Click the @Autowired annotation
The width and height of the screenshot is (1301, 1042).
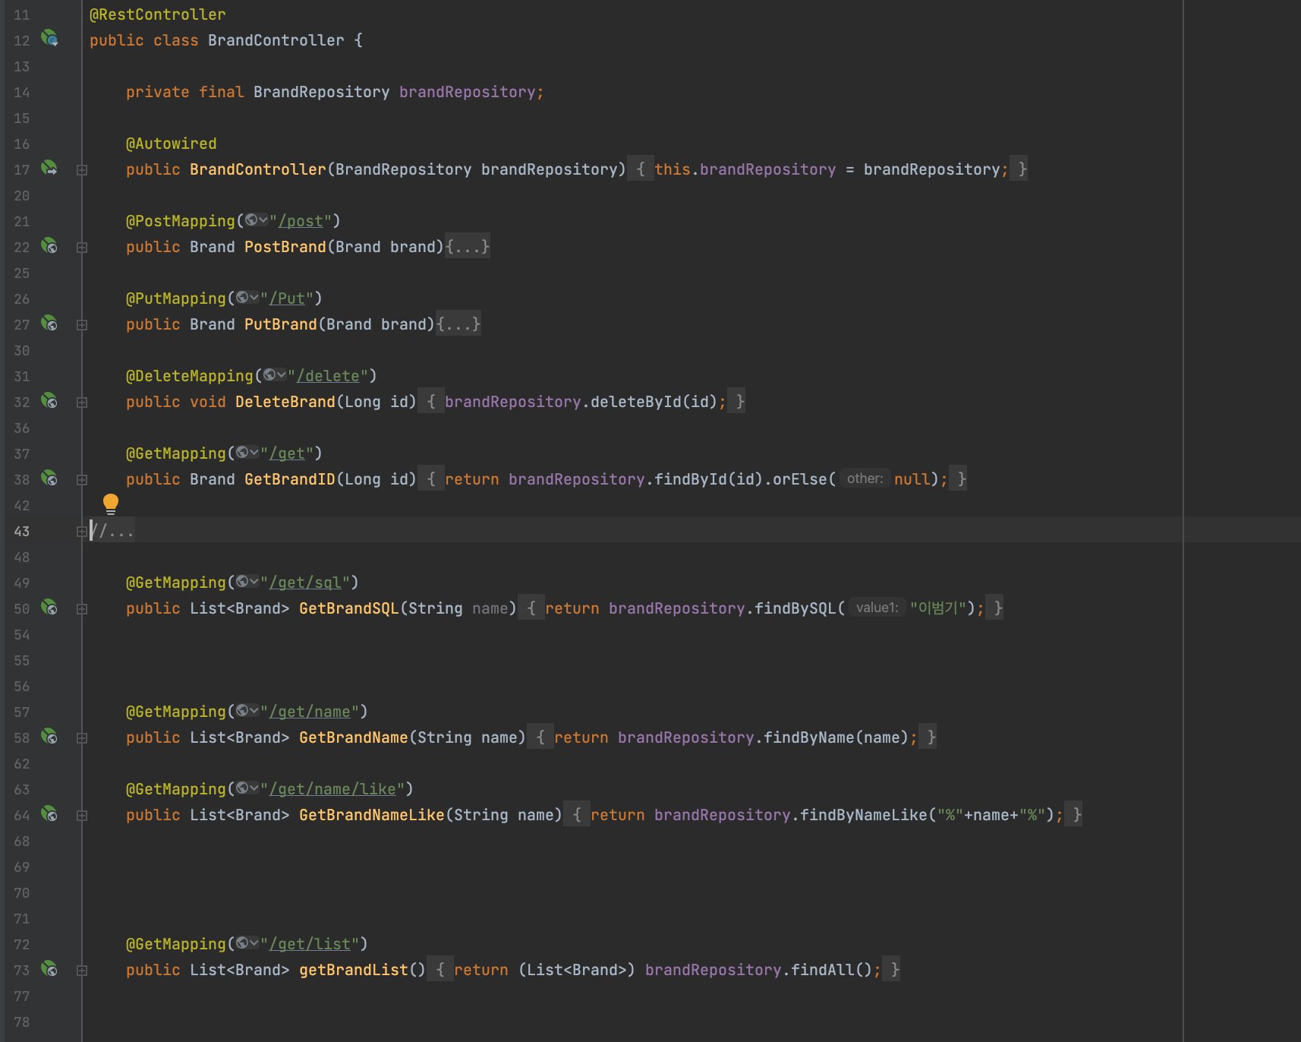pos(172,144)
